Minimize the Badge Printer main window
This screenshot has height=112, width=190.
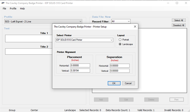[168, 3]
